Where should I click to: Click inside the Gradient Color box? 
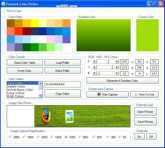[x=103, y=35]
